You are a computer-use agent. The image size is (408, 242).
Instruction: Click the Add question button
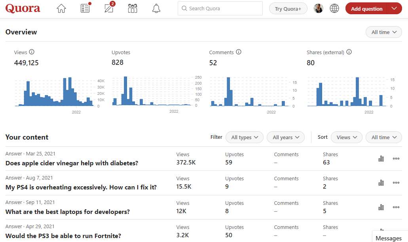pos(366,9)
